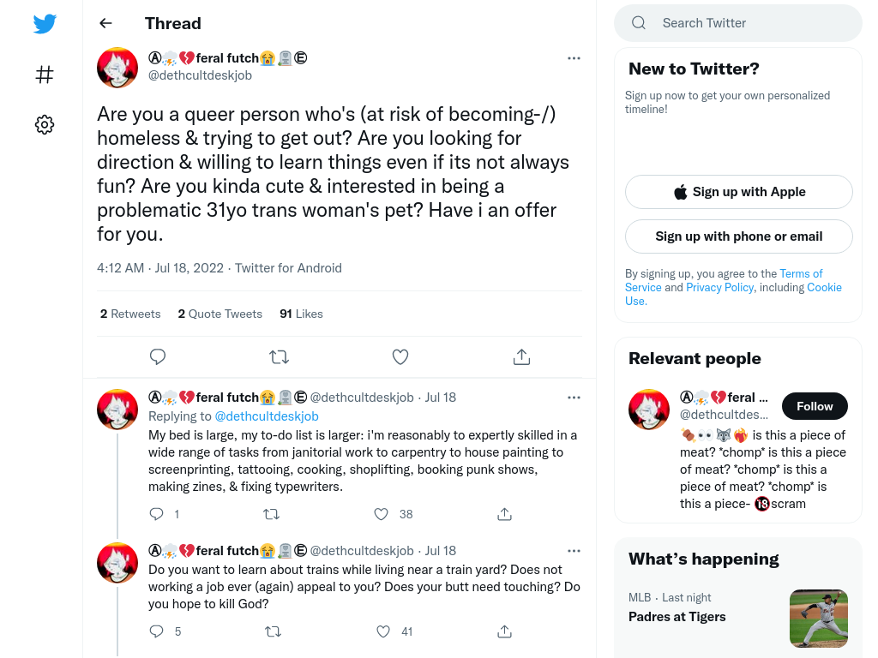Reply to the main tweet

158,356
